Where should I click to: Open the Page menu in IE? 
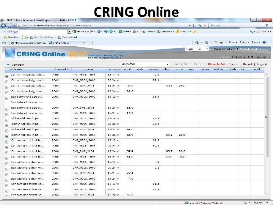233,43
